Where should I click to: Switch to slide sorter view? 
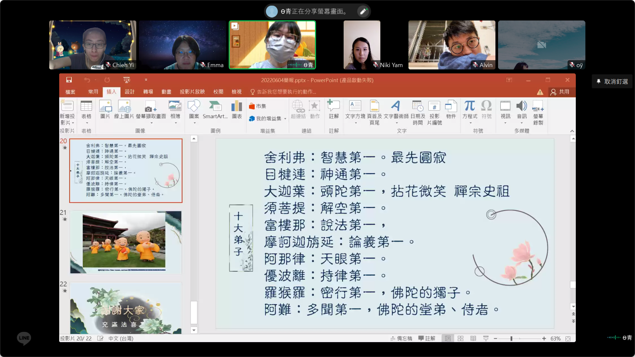coord(460,338)
